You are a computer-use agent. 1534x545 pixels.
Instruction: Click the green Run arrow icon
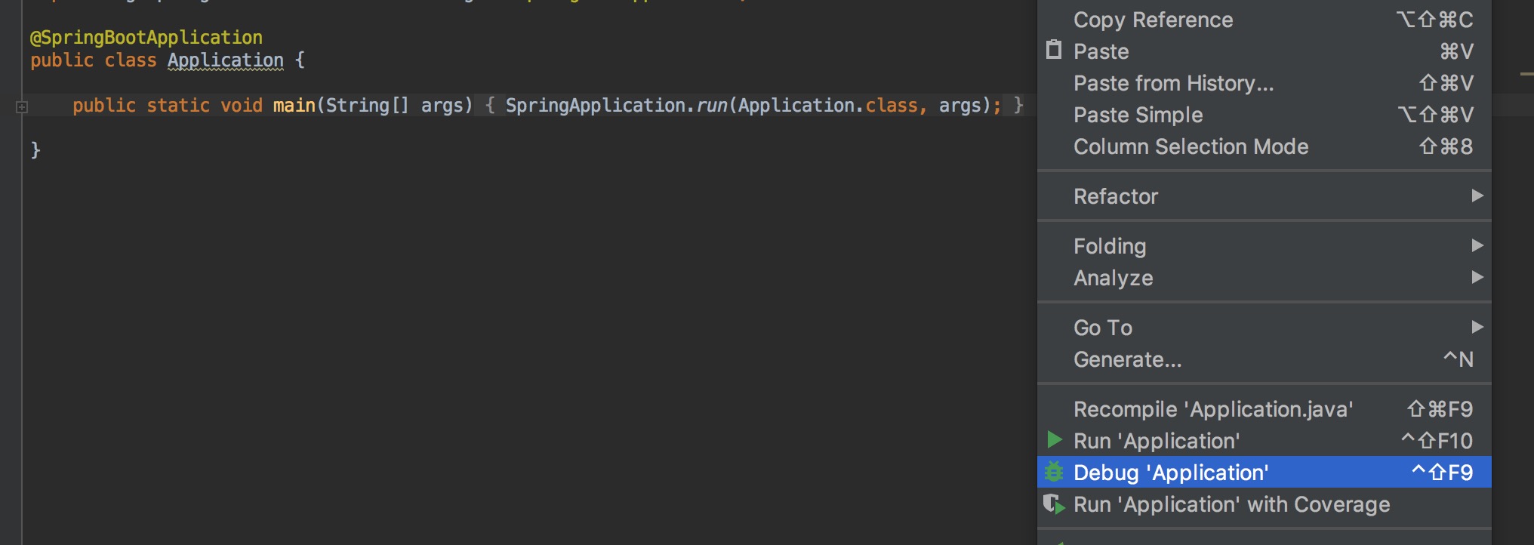[x=1055, y=440]
